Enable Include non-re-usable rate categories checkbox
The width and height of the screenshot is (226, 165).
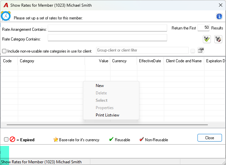pyautogui.click(x=4, y=51)
